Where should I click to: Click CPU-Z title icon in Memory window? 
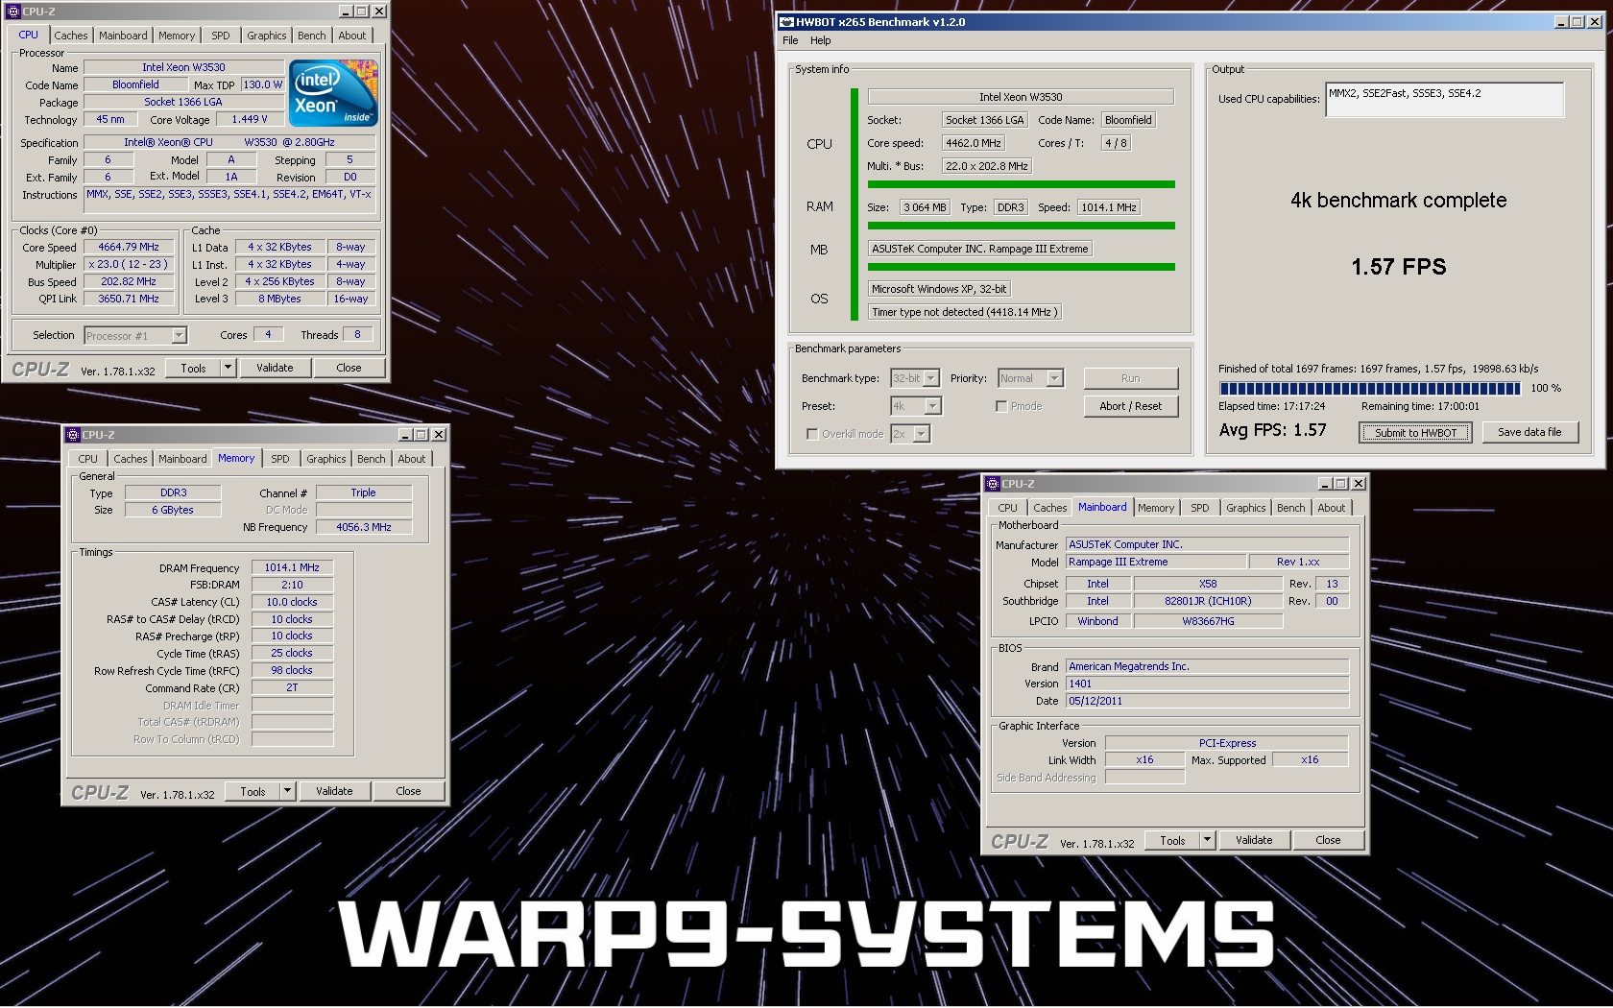(73, 435)
